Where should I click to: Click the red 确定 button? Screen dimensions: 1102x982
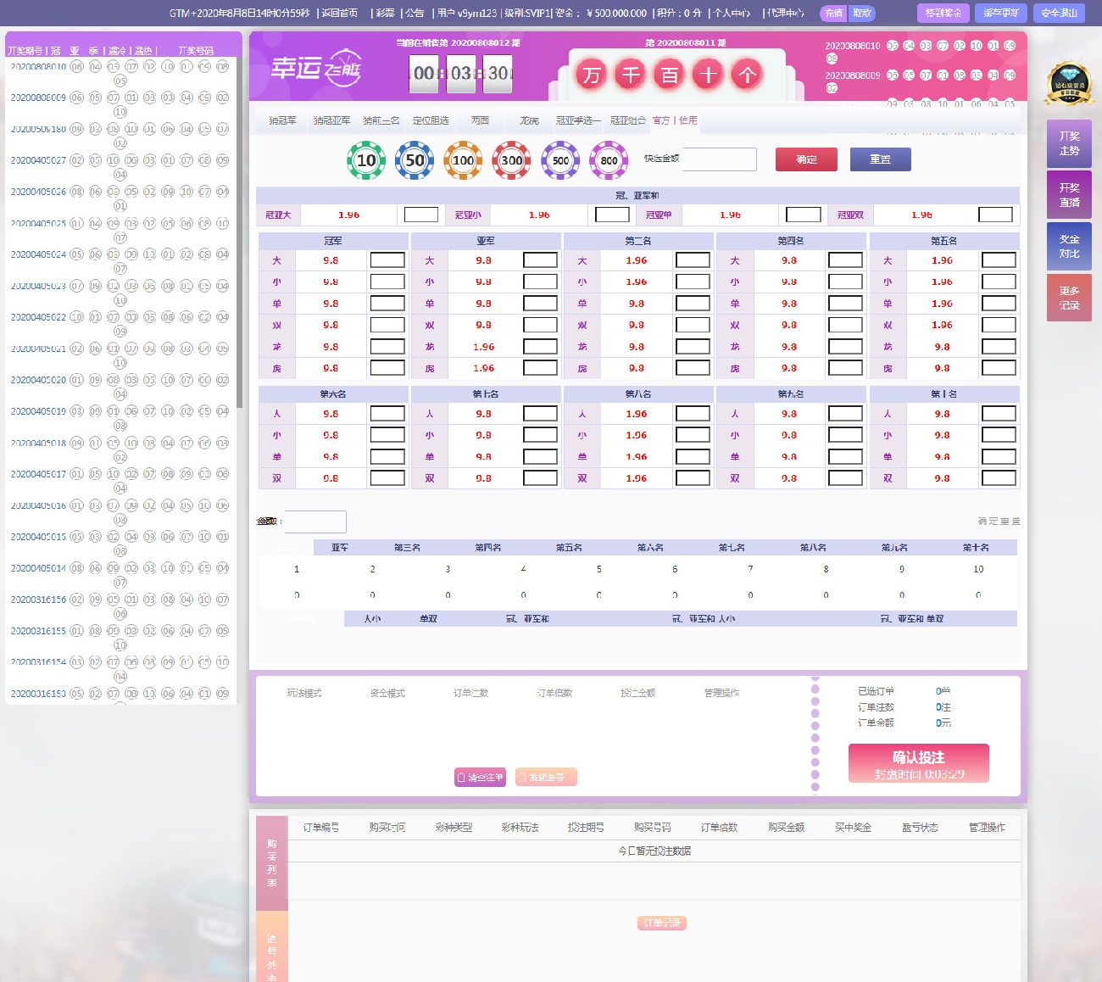click(x=806, y=159)
